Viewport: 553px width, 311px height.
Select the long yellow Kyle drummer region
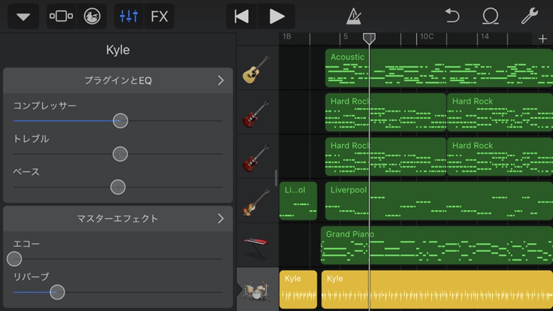click(437, 290)
